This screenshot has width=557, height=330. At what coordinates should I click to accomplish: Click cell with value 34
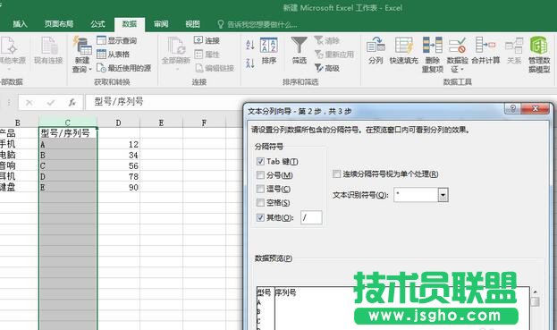click(x=118, y=155)
